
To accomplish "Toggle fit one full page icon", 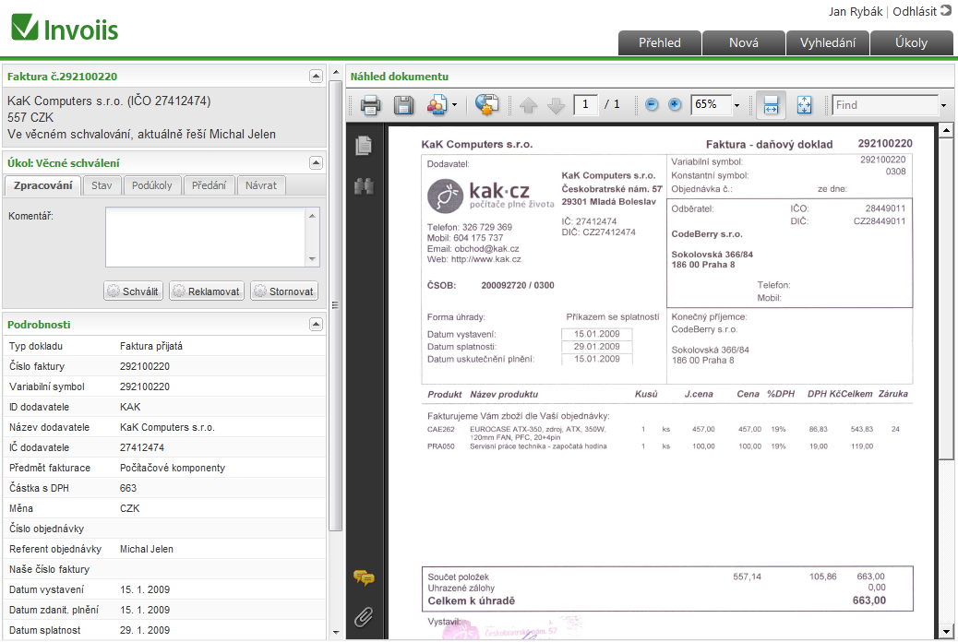I will [x=804, y=105].
